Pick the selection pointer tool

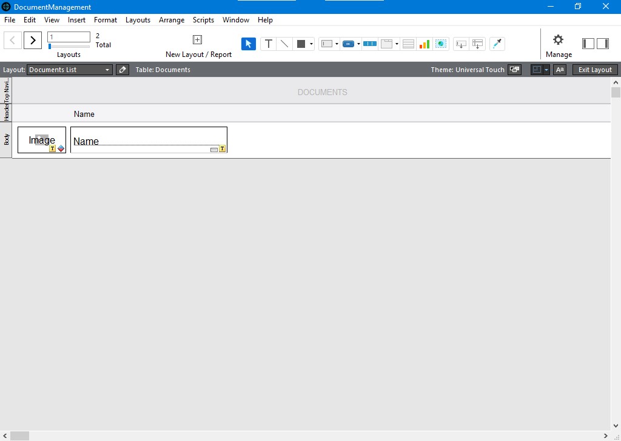[248, 44]
